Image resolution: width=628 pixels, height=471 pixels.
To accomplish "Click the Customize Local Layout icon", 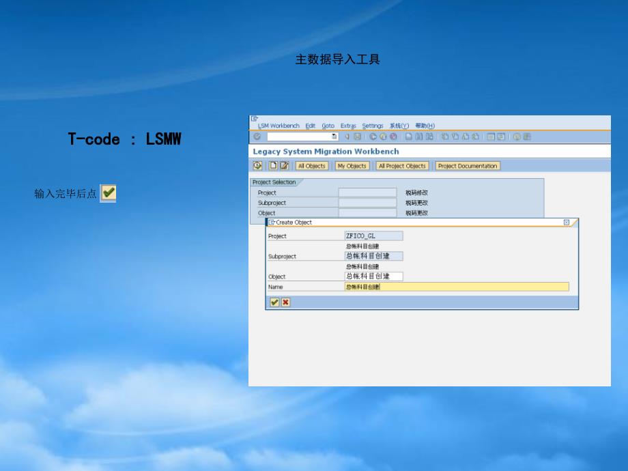I will (527, 137).
